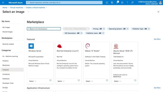Open the VM Generation : All filter

pos(72,33)
